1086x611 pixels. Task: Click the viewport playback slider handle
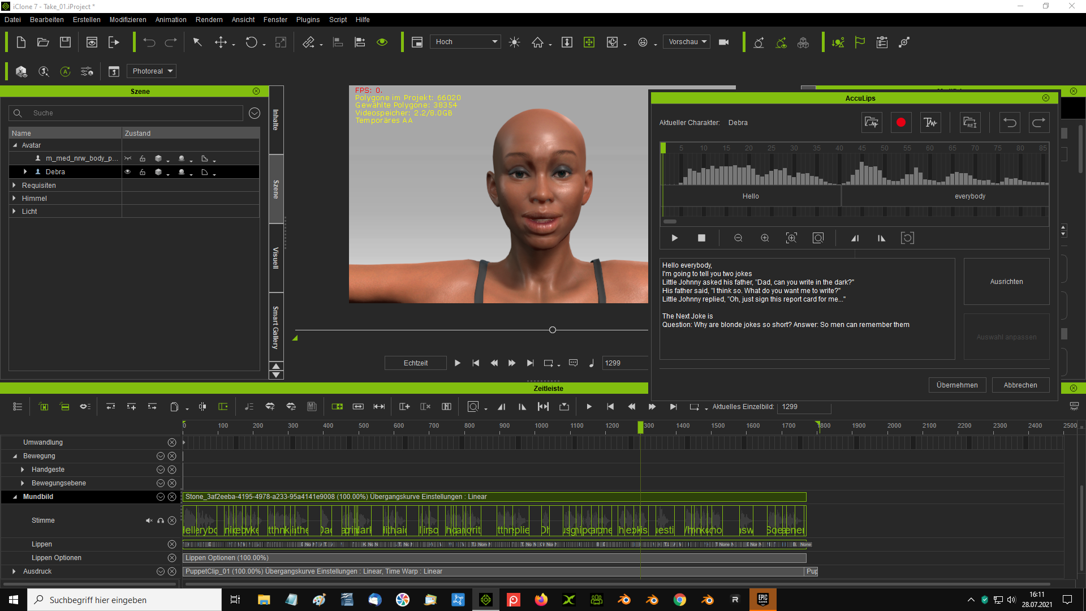point(553,330)
